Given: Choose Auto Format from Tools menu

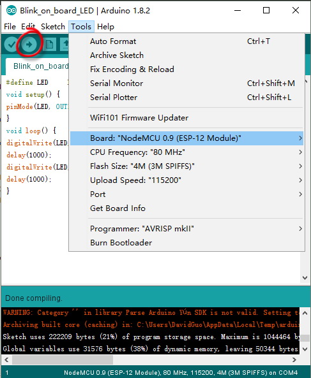Looking at the screenshot, I should pos(186,41).
